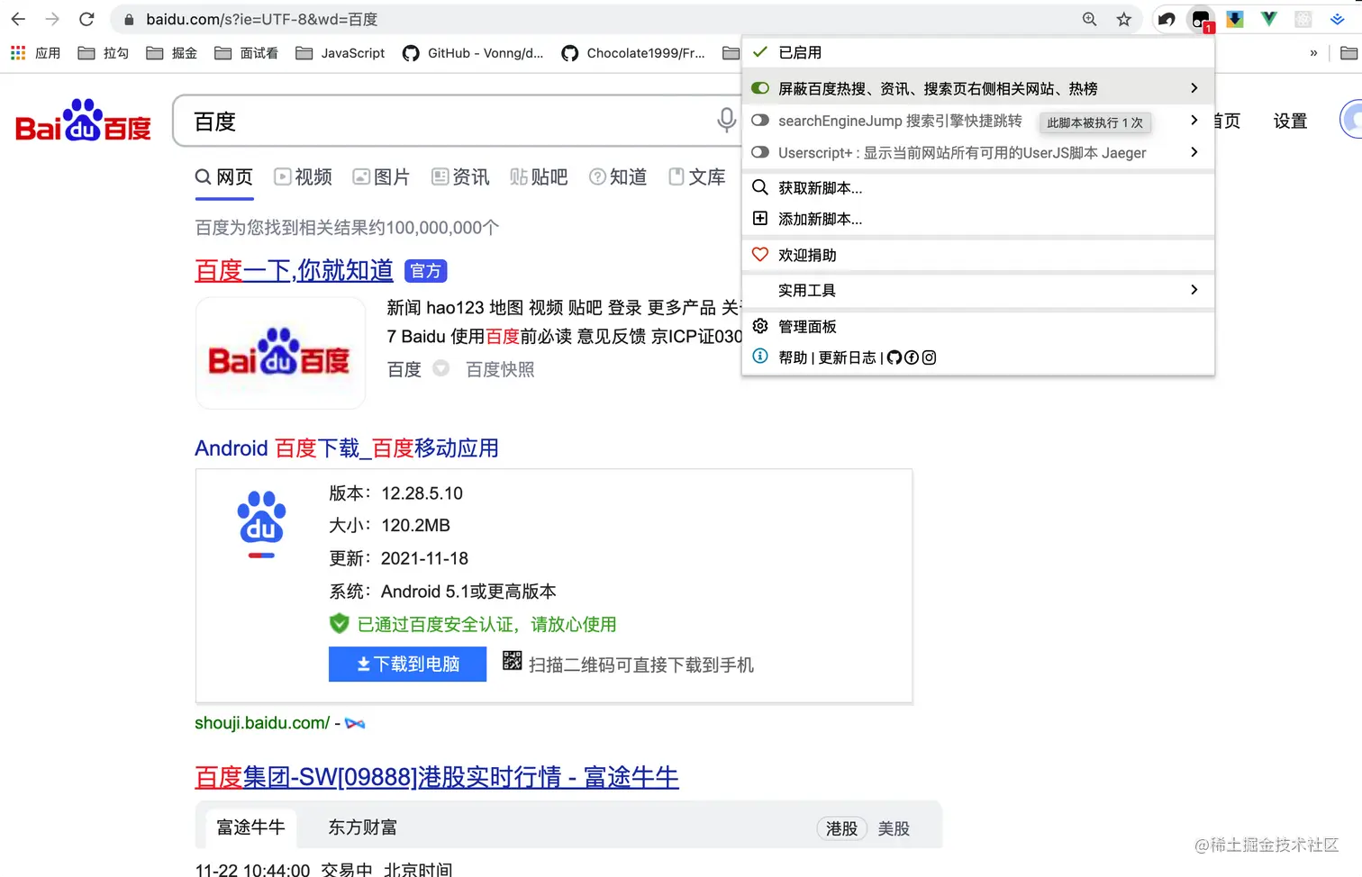This screenshot has width=1362, height=877.
Task: Go back using the browser back arrow
Action: (x=18, y=19)
